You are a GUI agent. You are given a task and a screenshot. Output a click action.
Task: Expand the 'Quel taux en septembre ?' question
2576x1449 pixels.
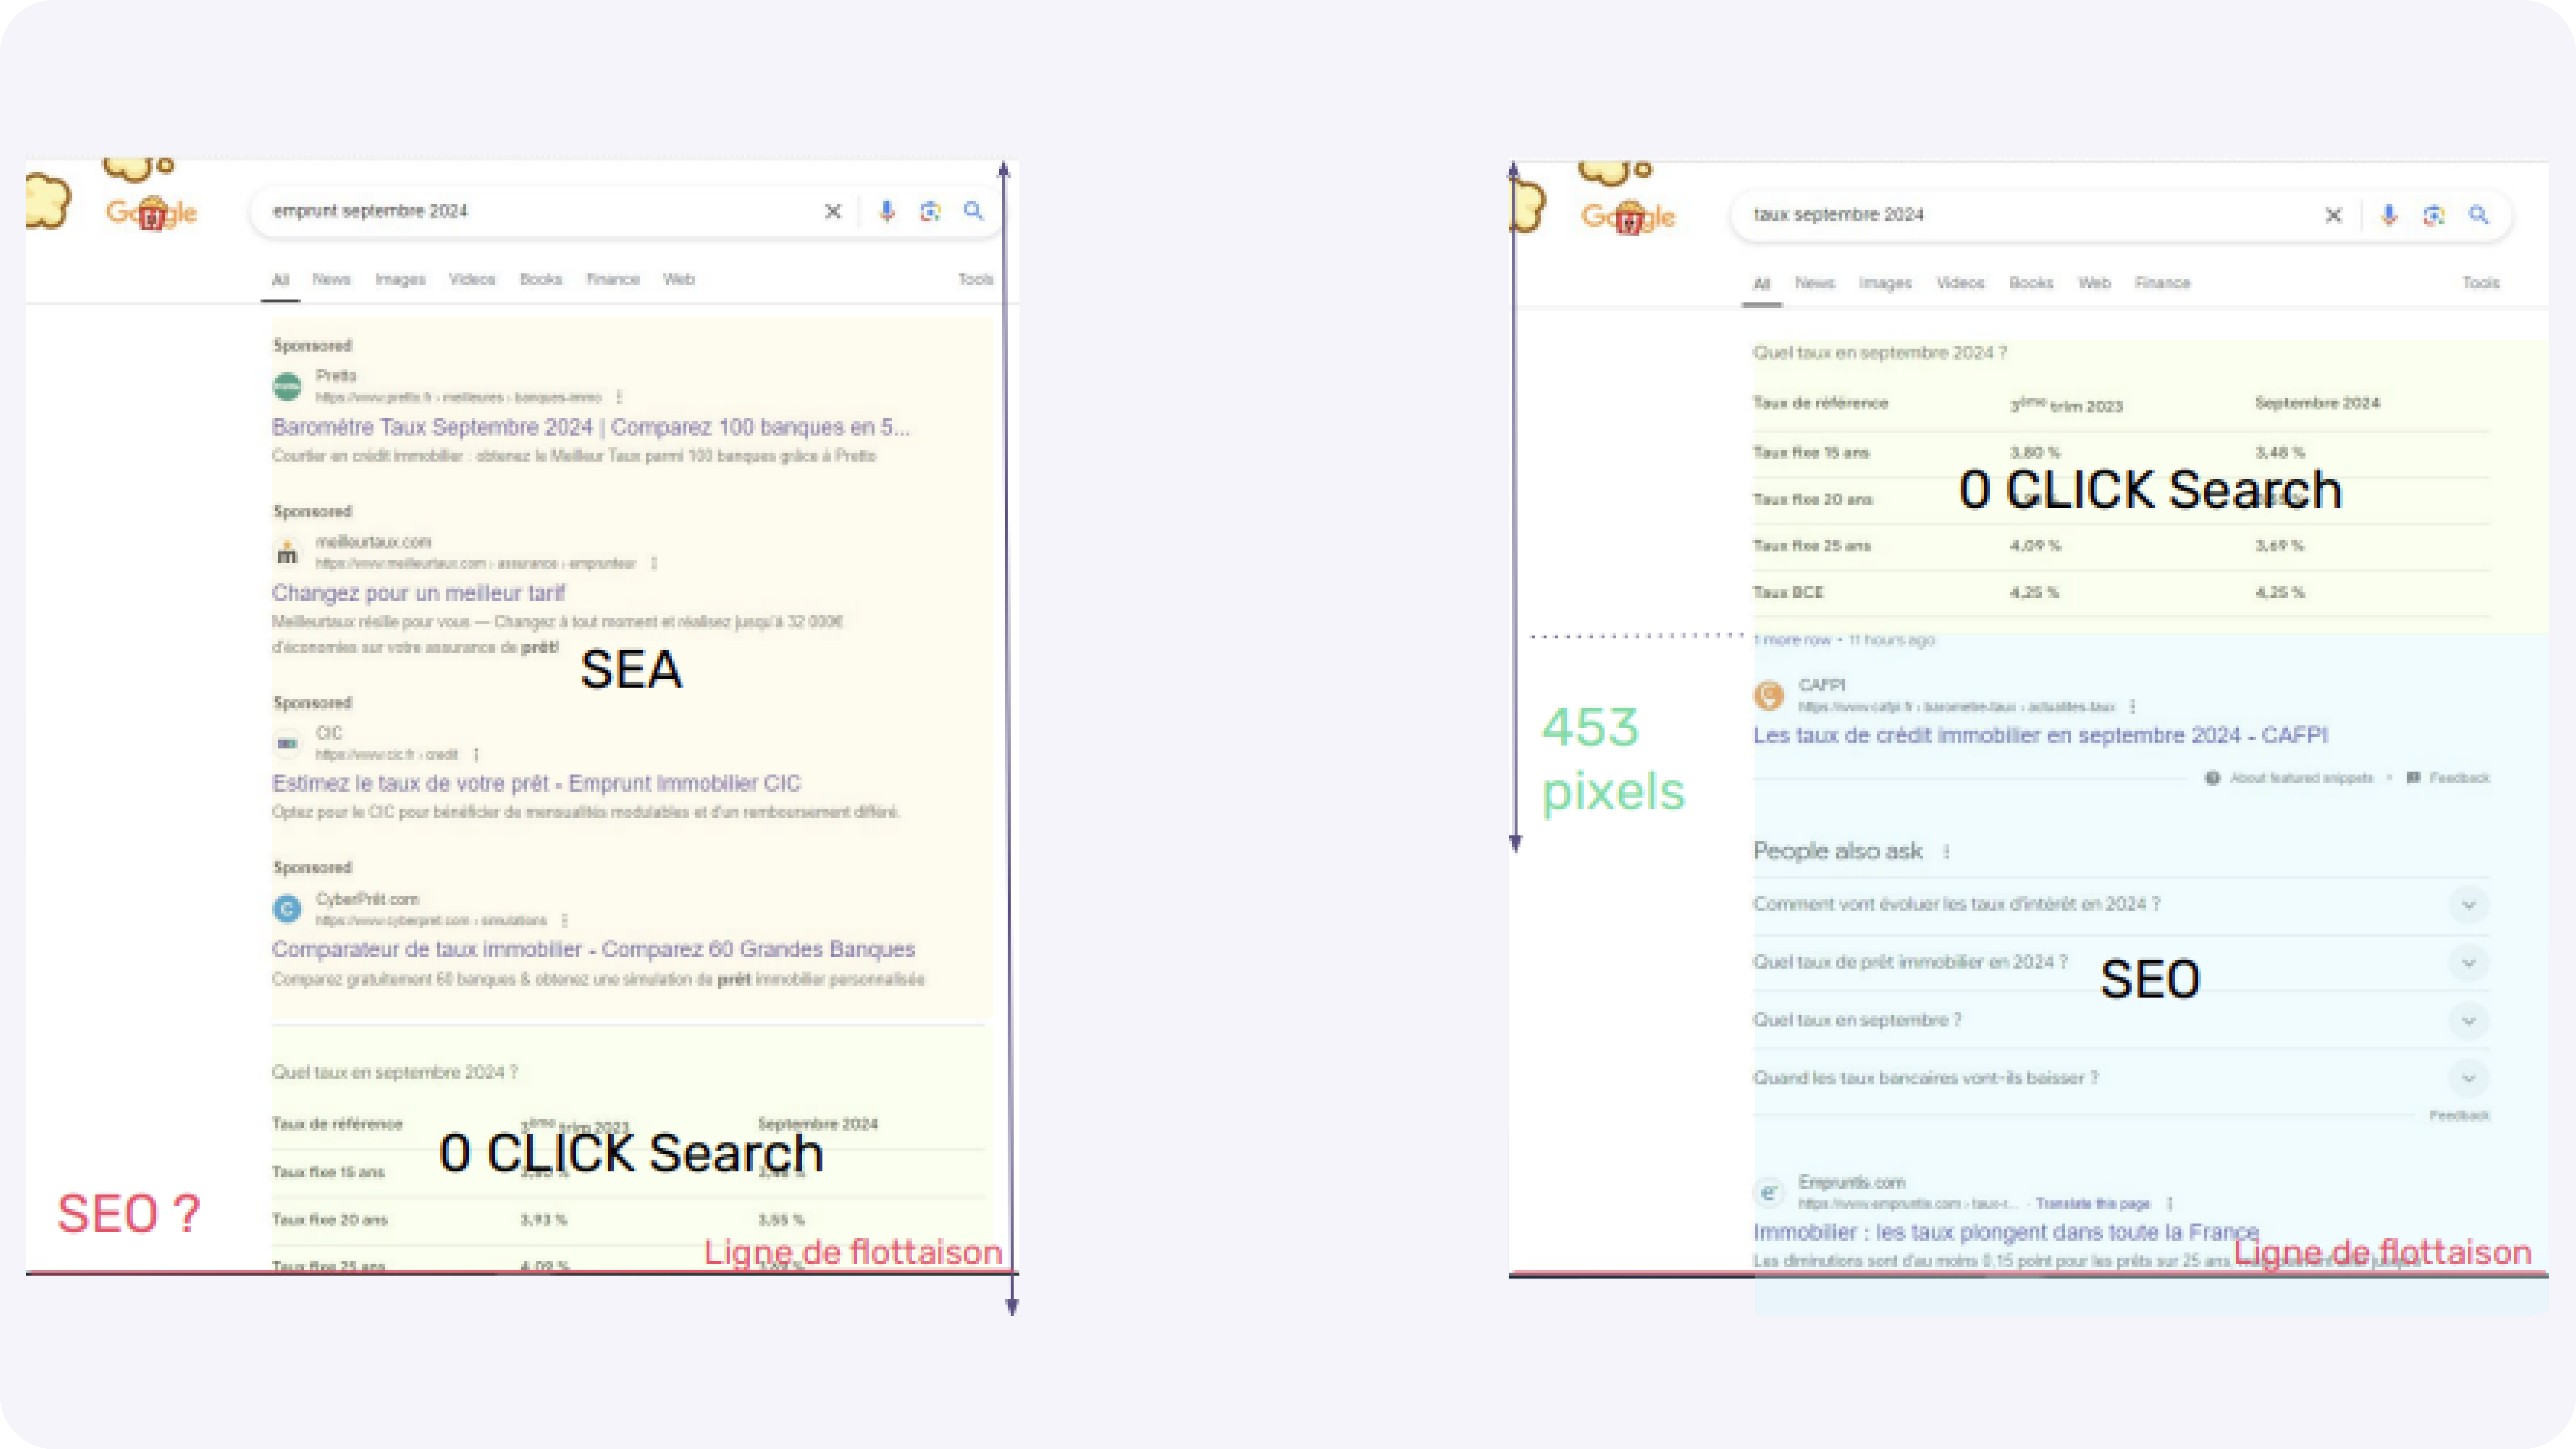tap(2121, 1020)
